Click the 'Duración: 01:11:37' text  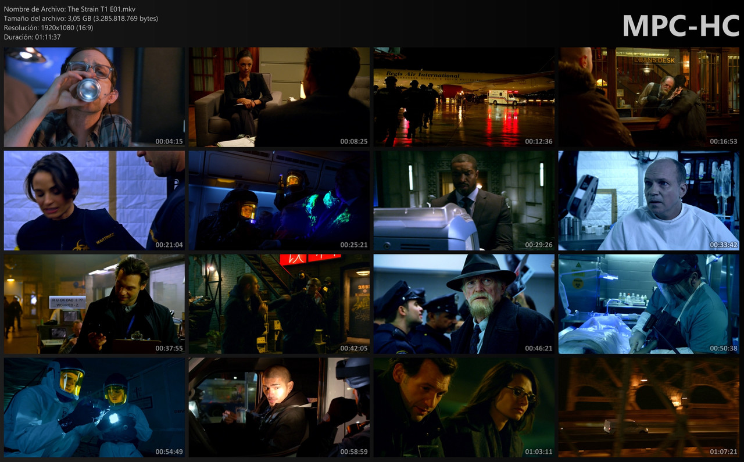(x=32, y=37)
